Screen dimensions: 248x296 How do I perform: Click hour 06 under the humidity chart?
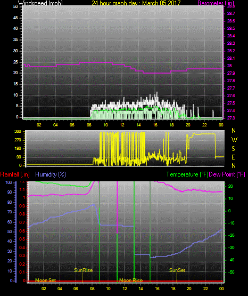[76, 289]
